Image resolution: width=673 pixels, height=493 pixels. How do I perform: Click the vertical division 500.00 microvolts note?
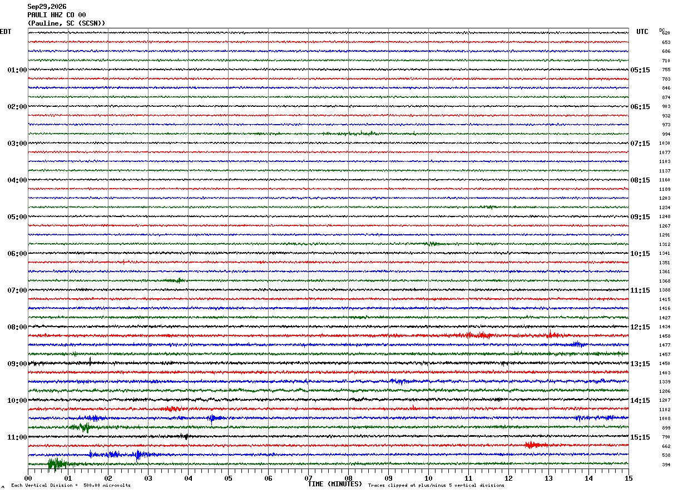tap(71, 485)
